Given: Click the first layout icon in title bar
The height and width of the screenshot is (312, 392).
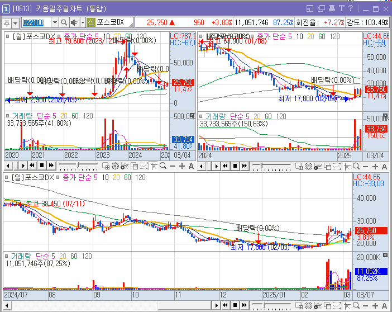Looking at the screenshot, I should [x=310, y=9].
